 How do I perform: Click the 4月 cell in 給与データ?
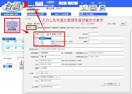click(8, 42)
